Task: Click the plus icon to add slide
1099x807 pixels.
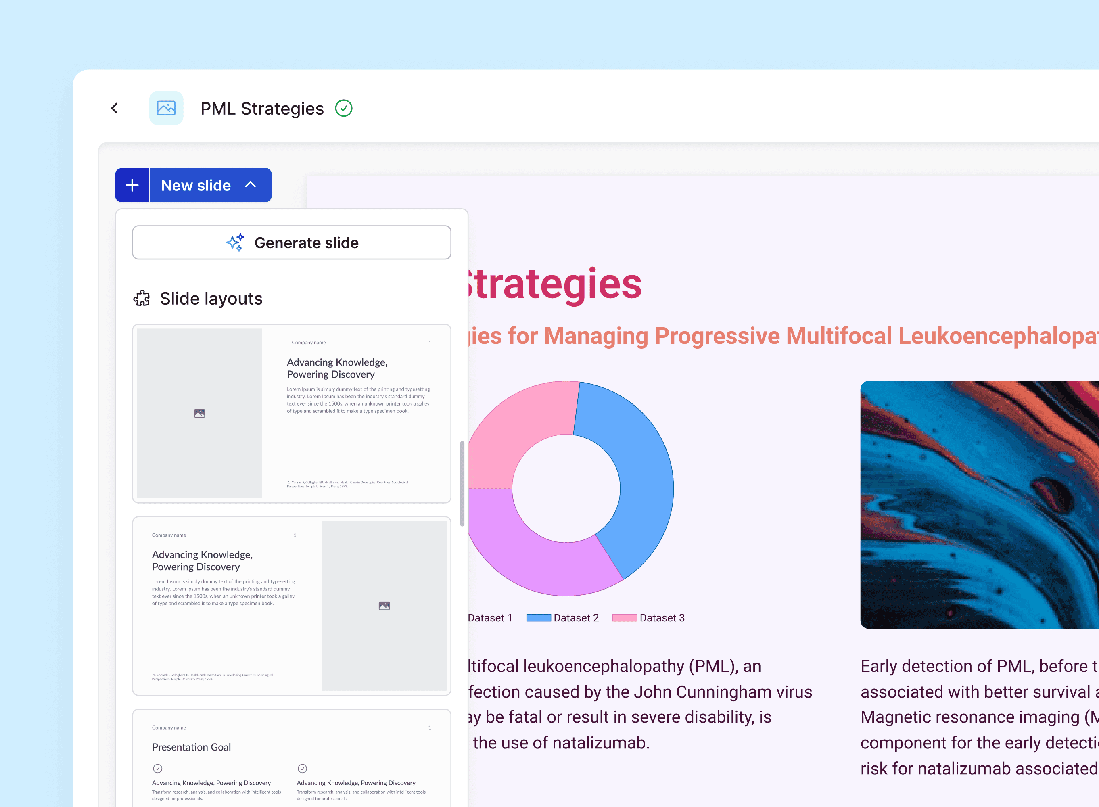Action: coord(132,185)
